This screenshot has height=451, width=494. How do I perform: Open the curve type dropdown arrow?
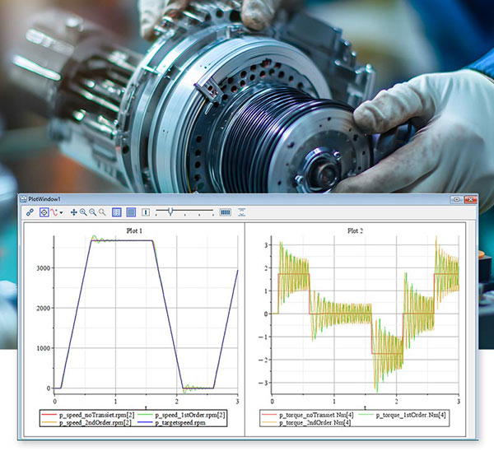tap(61, 212)
